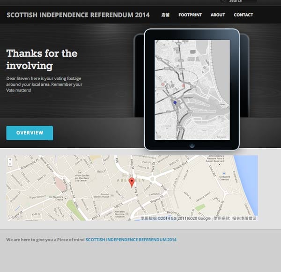Click the site title Scottish Independence Referendum 2014
Screen dimensions: 281x272
(x=78, y=15)
